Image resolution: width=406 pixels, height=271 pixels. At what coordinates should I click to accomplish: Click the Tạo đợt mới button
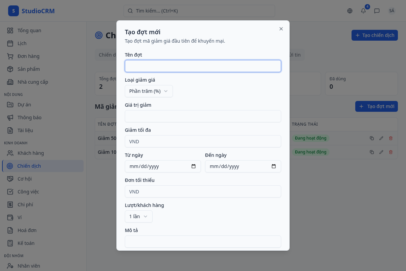[376, 106]
